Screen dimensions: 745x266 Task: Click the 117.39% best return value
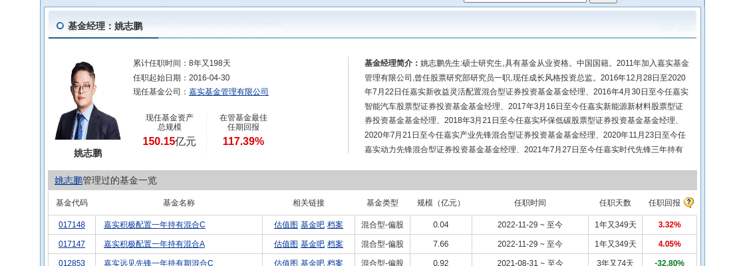click(x=243, y=141)
